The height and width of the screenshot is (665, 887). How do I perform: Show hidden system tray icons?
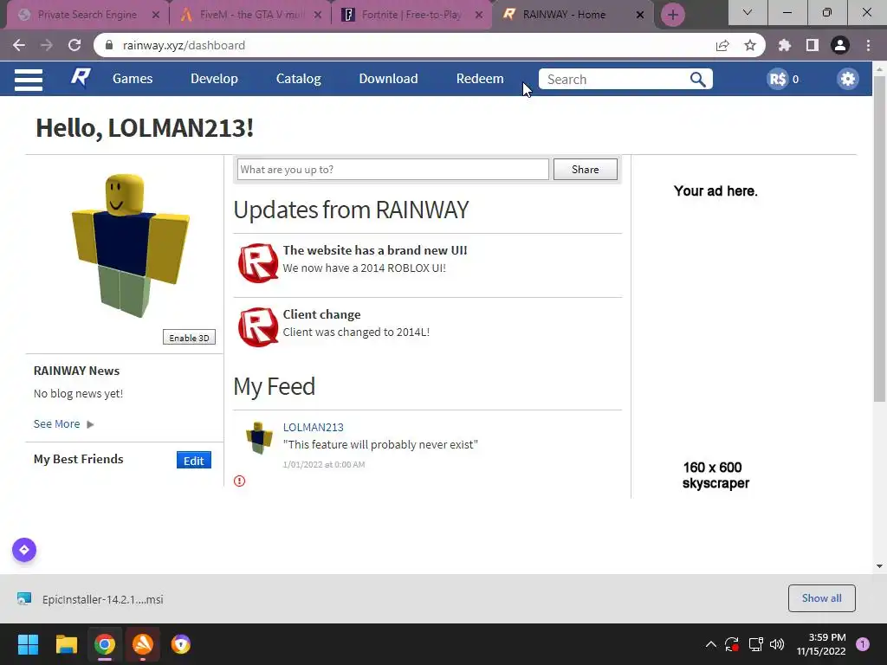[711, 644]
